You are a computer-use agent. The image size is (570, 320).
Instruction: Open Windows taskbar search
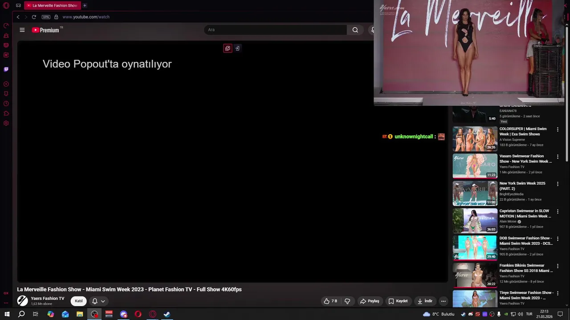click(x=21, y=314)
